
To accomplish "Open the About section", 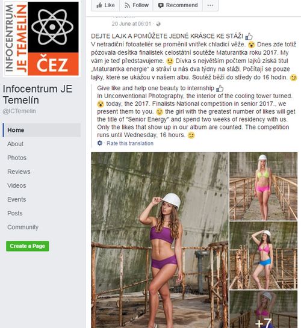I will [15, 144].
